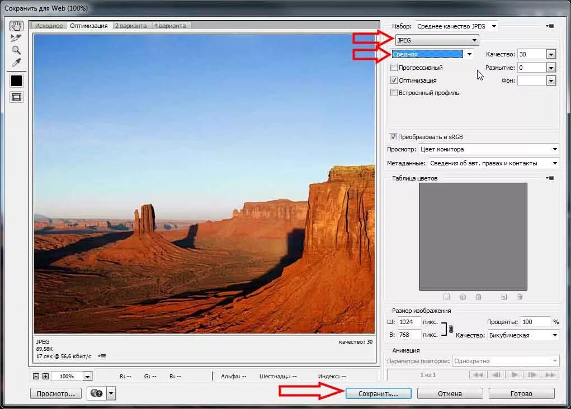Jump to first animation frame
The image size is (571, 409).
pyautogui.click(x=478, y=375)
